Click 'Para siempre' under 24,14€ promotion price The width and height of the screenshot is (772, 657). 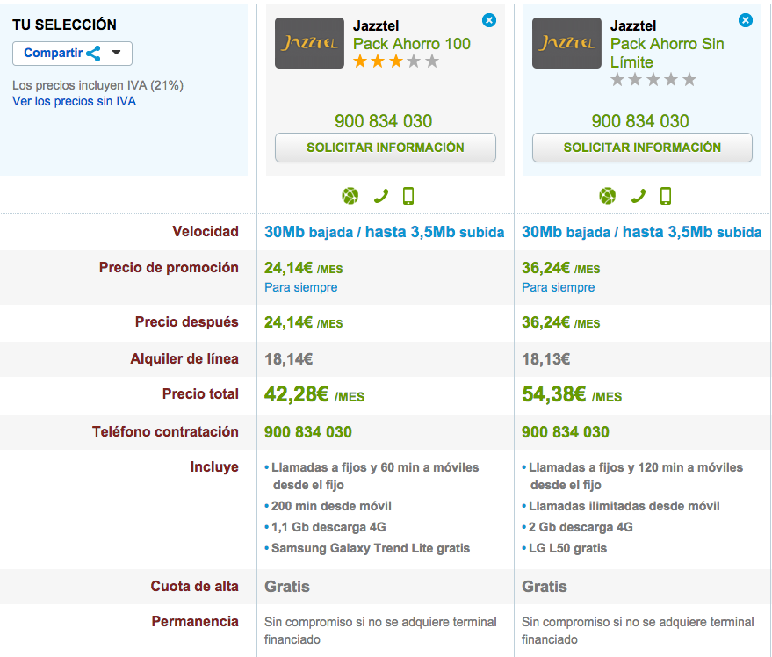tap(301, 287)
